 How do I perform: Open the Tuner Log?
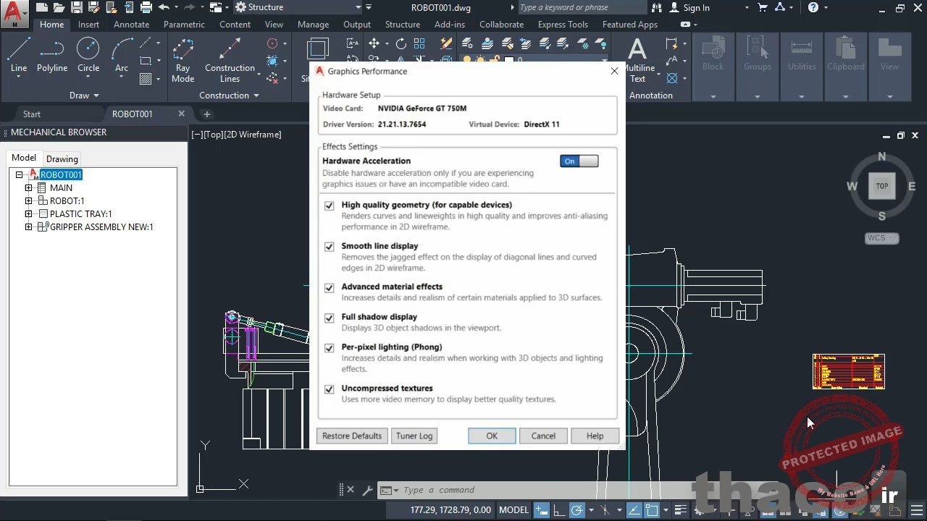[x=414, y=436]
